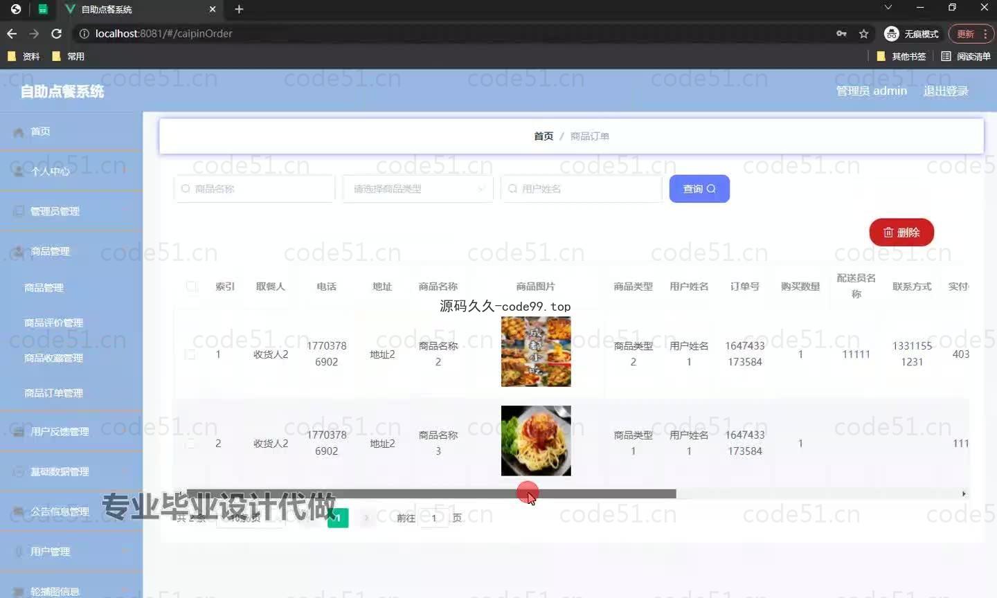
Task: Click the 首页 home icon in sidebar
Action: click(19, 132)
